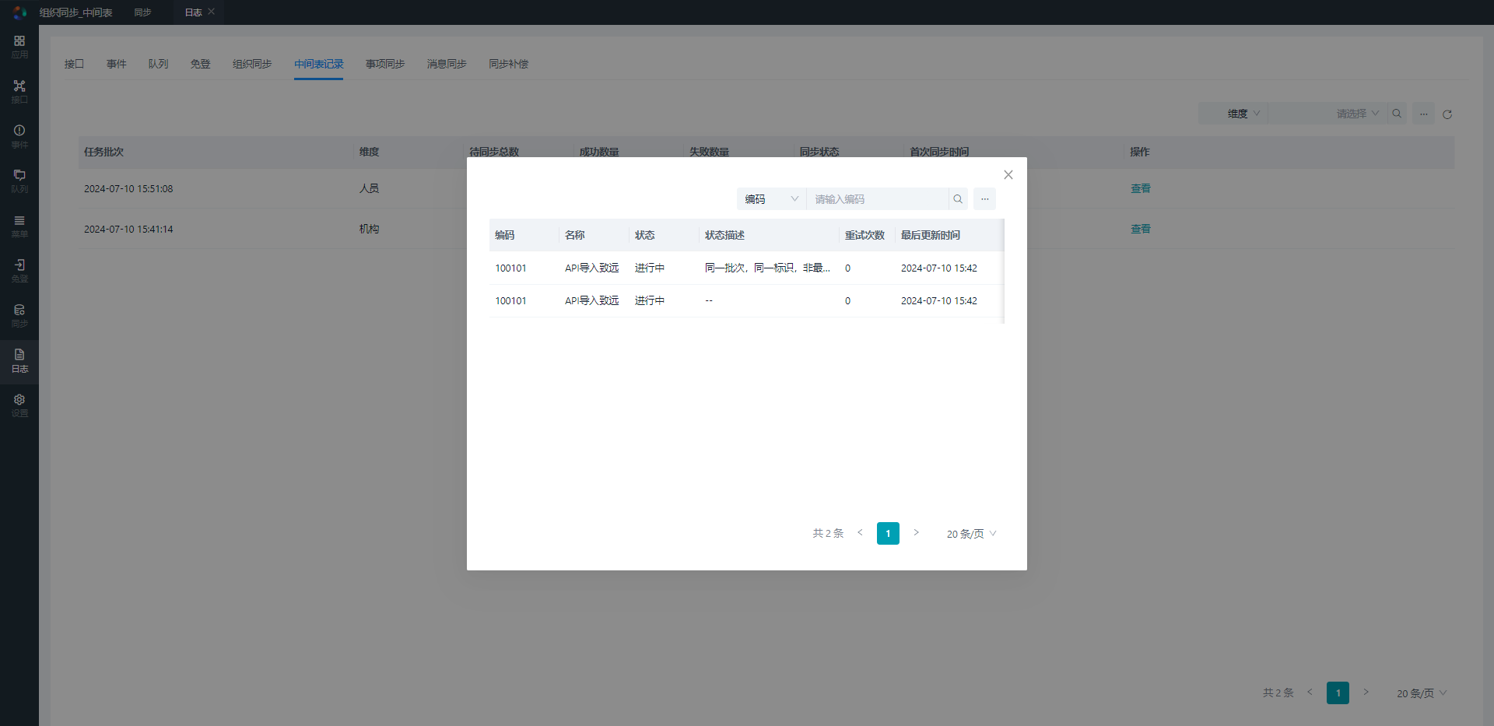Click the 机构 dimension cell

[369, 229]
